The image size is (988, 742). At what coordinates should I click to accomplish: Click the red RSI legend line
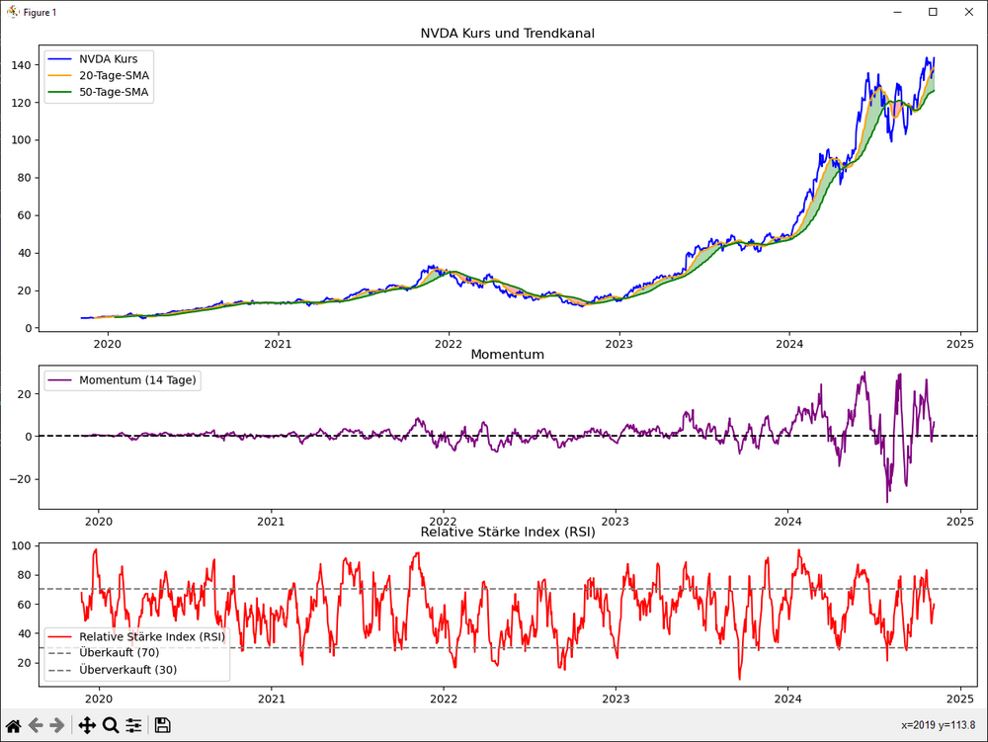pos(60,637)
